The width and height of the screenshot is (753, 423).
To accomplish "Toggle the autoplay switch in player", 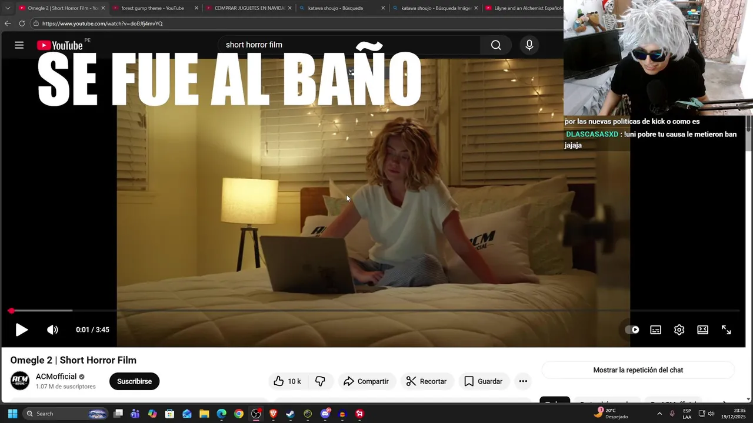I will pos(632,330).
